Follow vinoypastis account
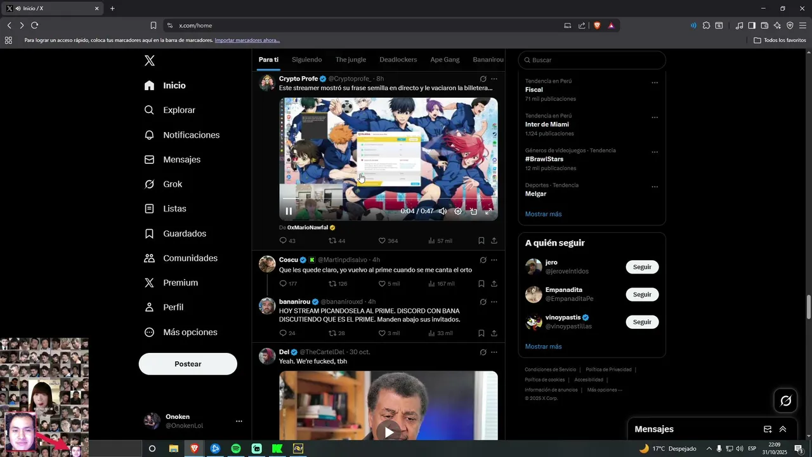The width and height of the screenshot is (812, 457). [x=642, y=322]
